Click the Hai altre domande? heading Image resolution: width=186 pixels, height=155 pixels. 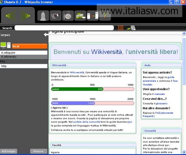pos(156,108)
